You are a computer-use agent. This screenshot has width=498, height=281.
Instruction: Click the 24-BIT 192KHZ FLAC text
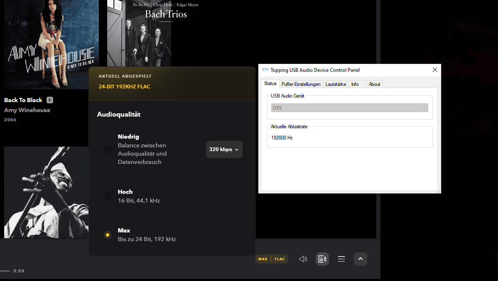pyautogui.click(x=125, y=87)
